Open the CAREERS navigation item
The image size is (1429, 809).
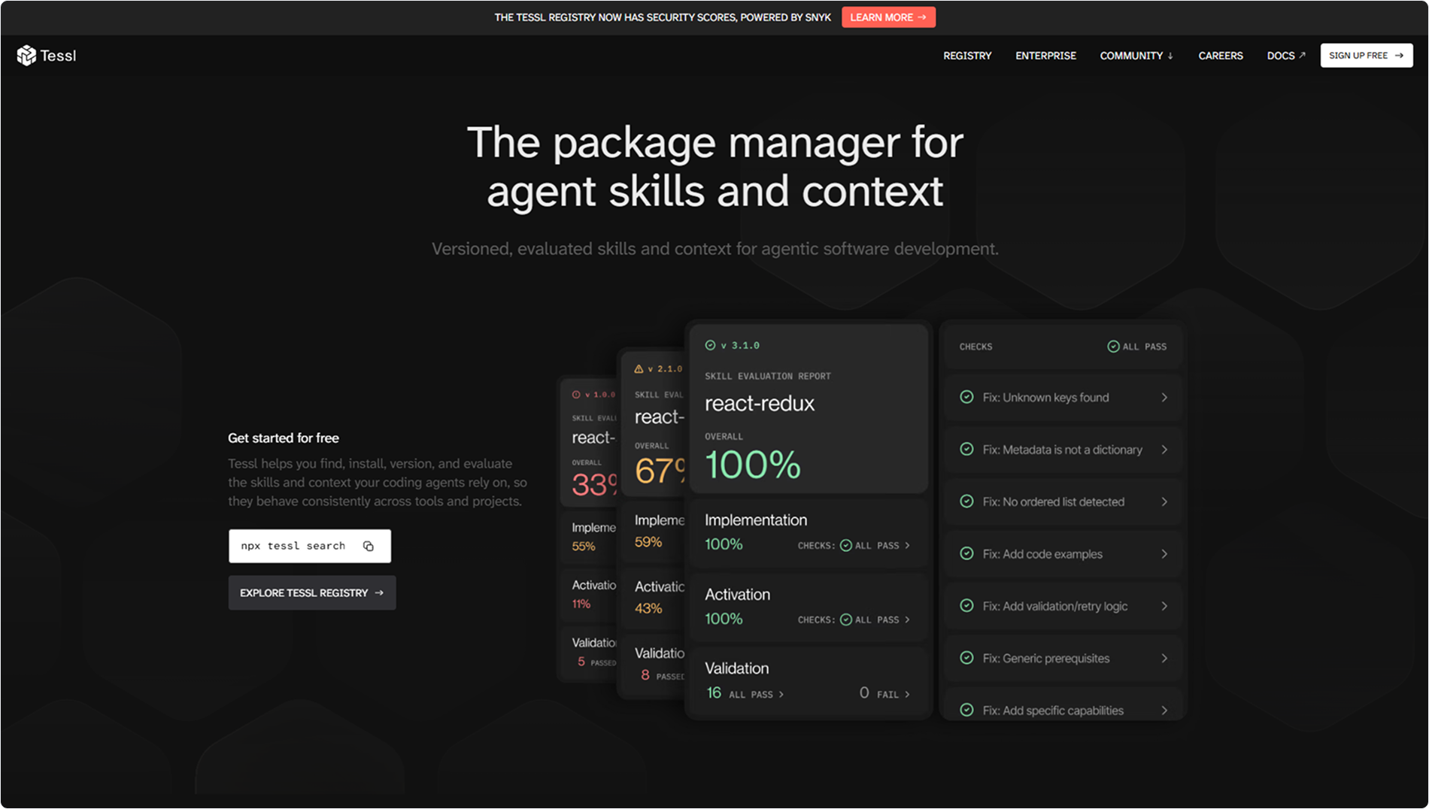tap(1221, 55)
